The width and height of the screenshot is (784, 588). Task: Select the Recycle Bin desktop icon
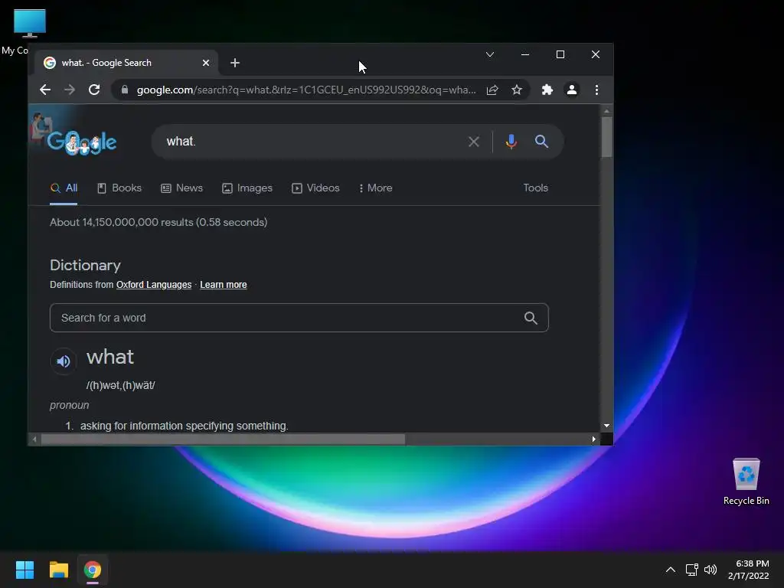(x=746, y=482)
